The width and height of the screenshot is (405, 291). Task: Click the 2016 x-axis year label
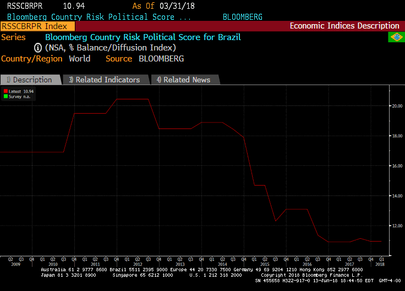[x=307, y=264]
